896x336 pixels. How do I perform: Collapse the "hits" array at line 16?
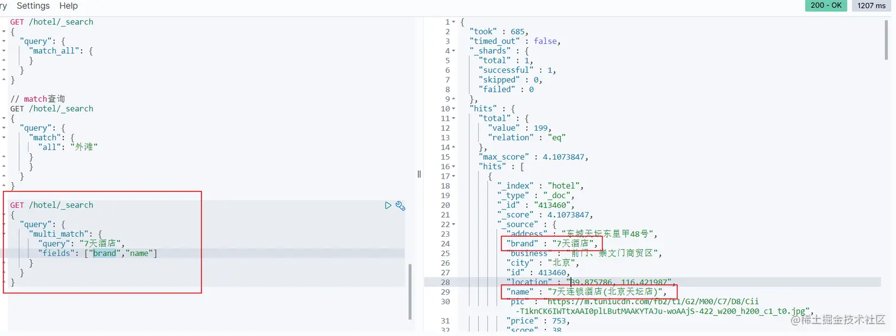click(x=455, y=167)
